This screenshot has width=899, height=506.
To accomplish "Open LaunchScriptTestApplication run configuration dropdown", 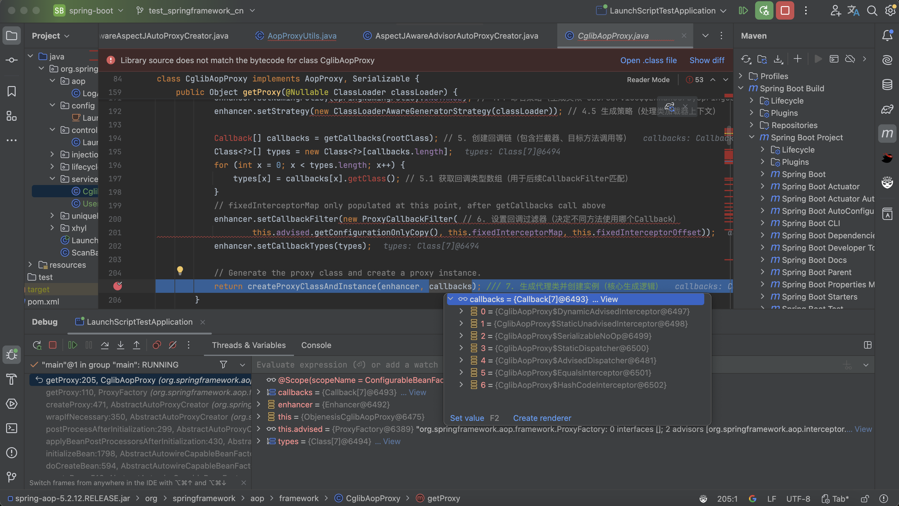I will (662, 10).
